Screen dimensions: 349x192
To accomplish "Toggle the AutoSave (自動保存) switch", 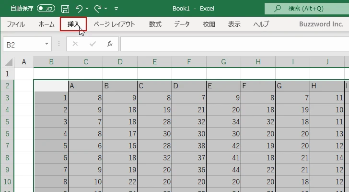I will coord(46,9).
